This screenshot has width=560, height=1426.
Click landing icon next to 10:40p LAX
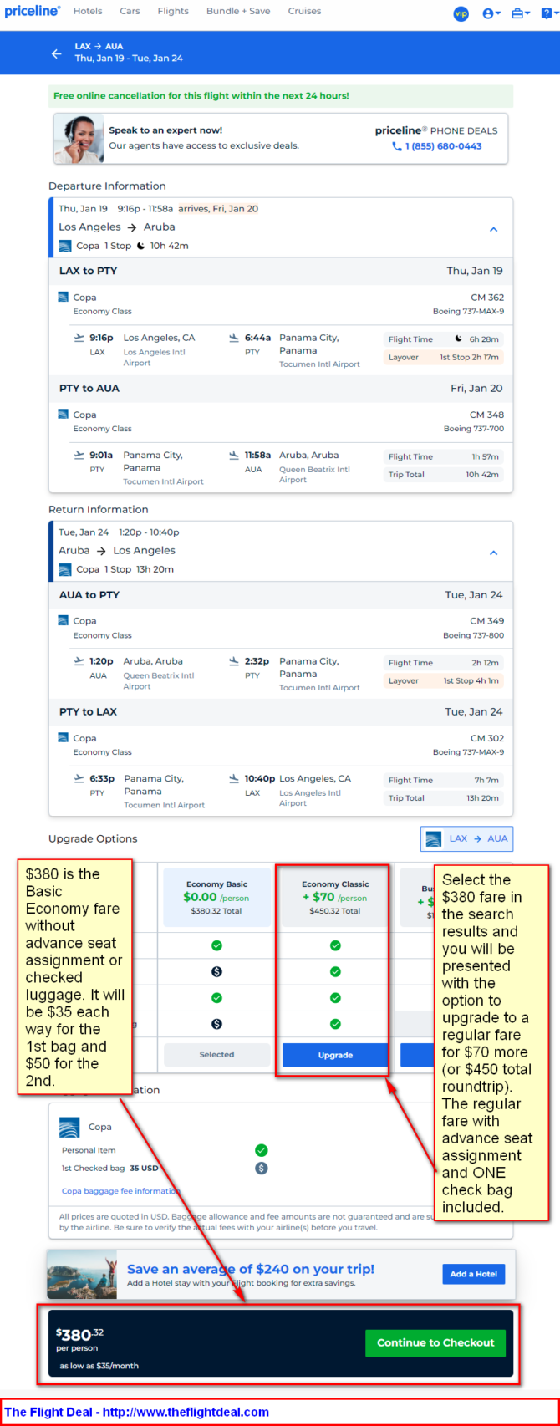click(x=233, y=778)
